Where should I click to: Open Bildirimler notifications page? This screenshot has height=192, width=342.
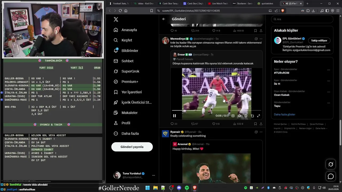tap(126, 51)
